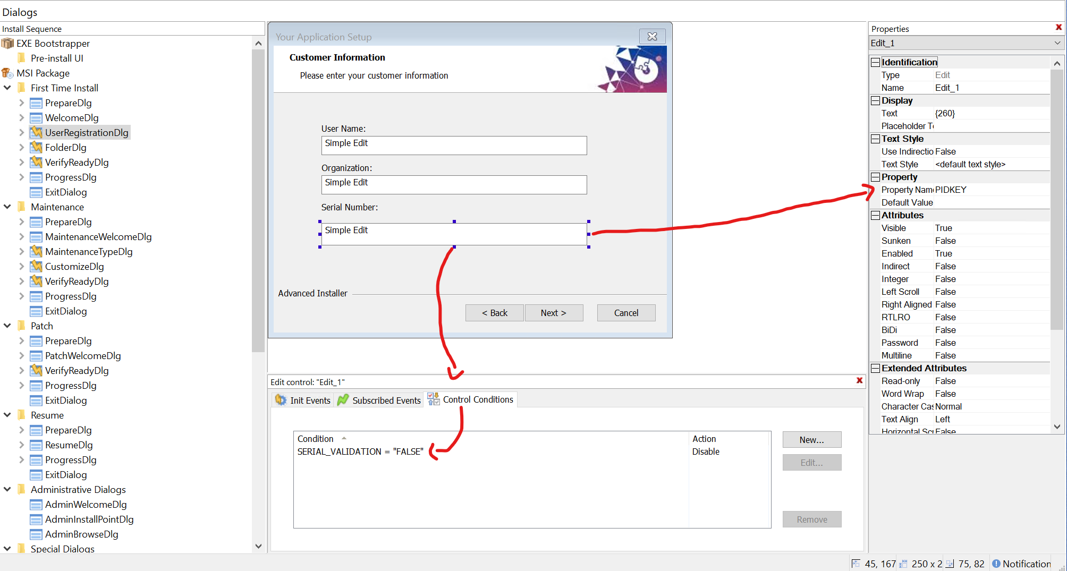Click the Init Events tab icon
This screenshot has width=1067, height=571.
(x=281, y=400)
